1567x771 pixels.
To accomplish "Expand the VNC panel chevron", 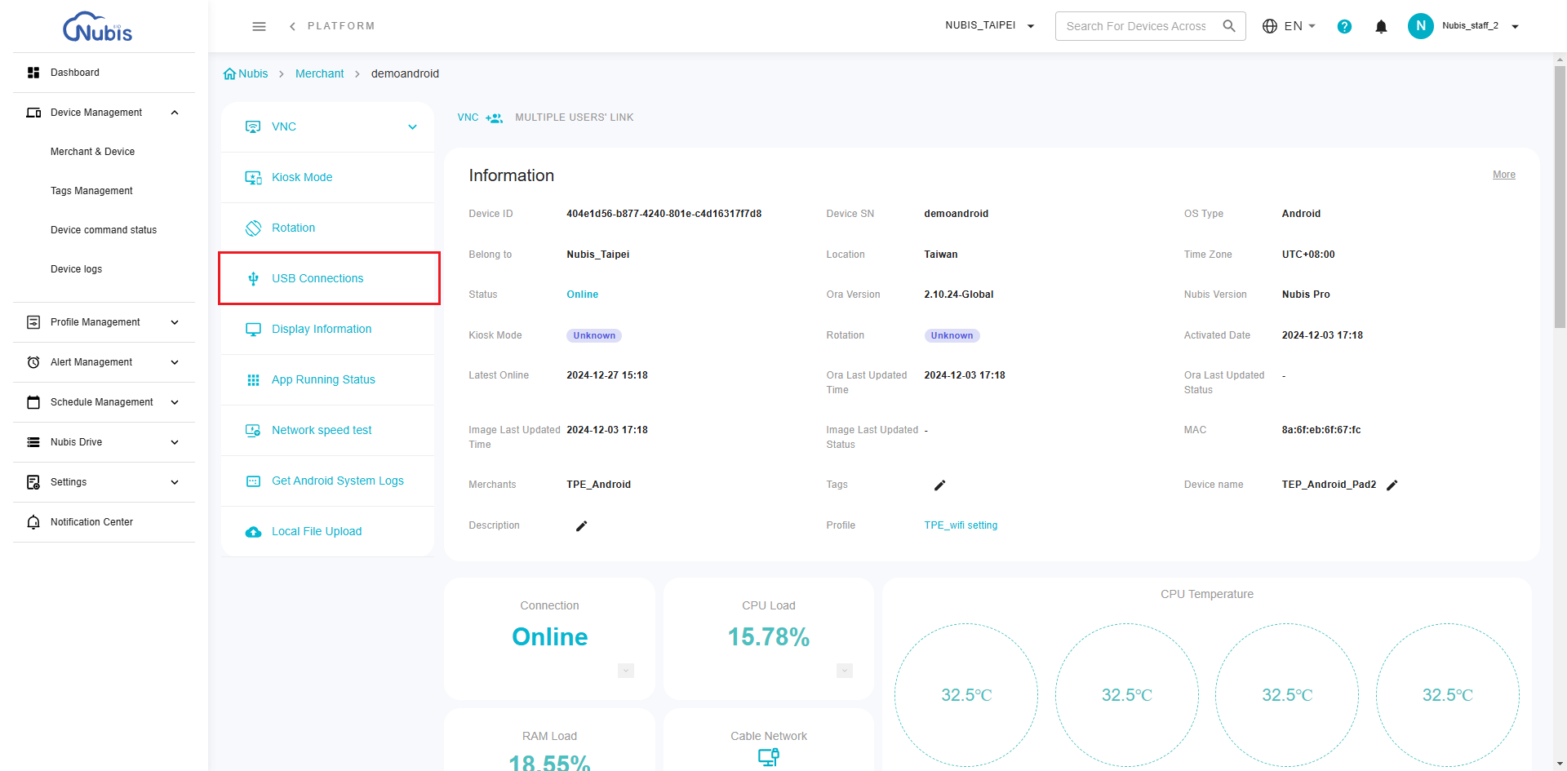I will pos(412,127).
